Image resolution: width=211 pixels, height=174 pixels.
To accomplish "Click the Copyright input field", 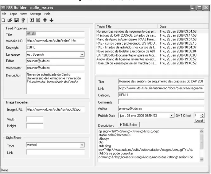I will pyautogui.click(x=55, y=47).
